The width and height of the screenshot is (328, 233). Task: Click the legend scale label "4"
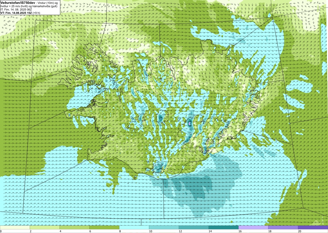[60, 231]
